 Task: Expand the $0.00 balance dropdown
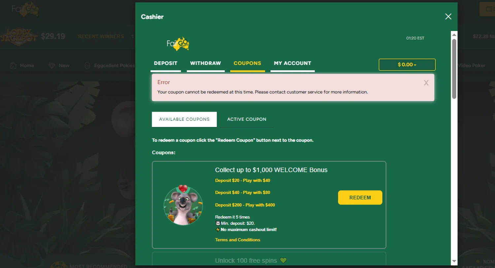(x=407, y=65)
